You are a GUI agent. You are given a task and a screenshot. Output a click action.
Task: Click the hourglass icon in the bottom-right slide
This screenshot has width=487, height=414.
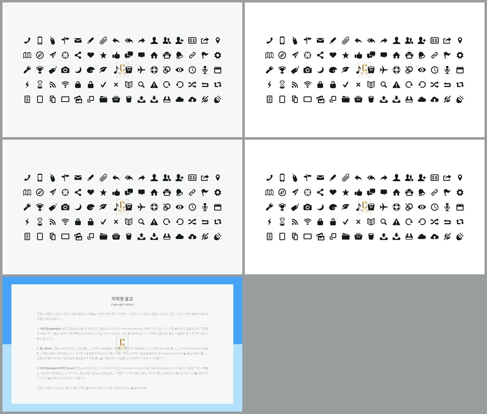point(282,222)
